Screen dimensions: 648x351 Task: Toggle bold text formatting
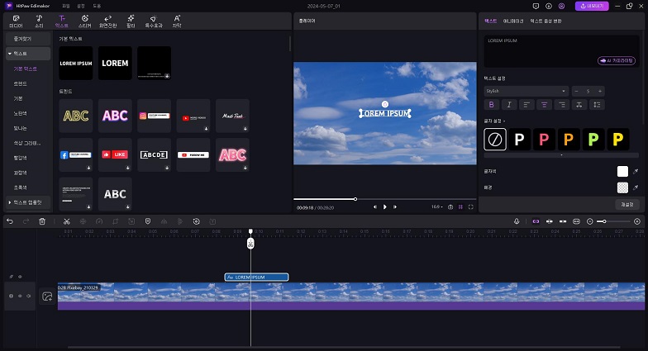492,105
